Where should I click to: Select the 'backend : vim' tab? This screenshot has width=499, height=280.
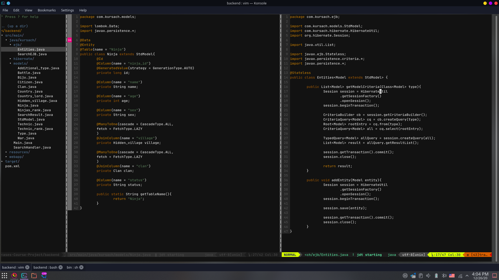[13, 267]
